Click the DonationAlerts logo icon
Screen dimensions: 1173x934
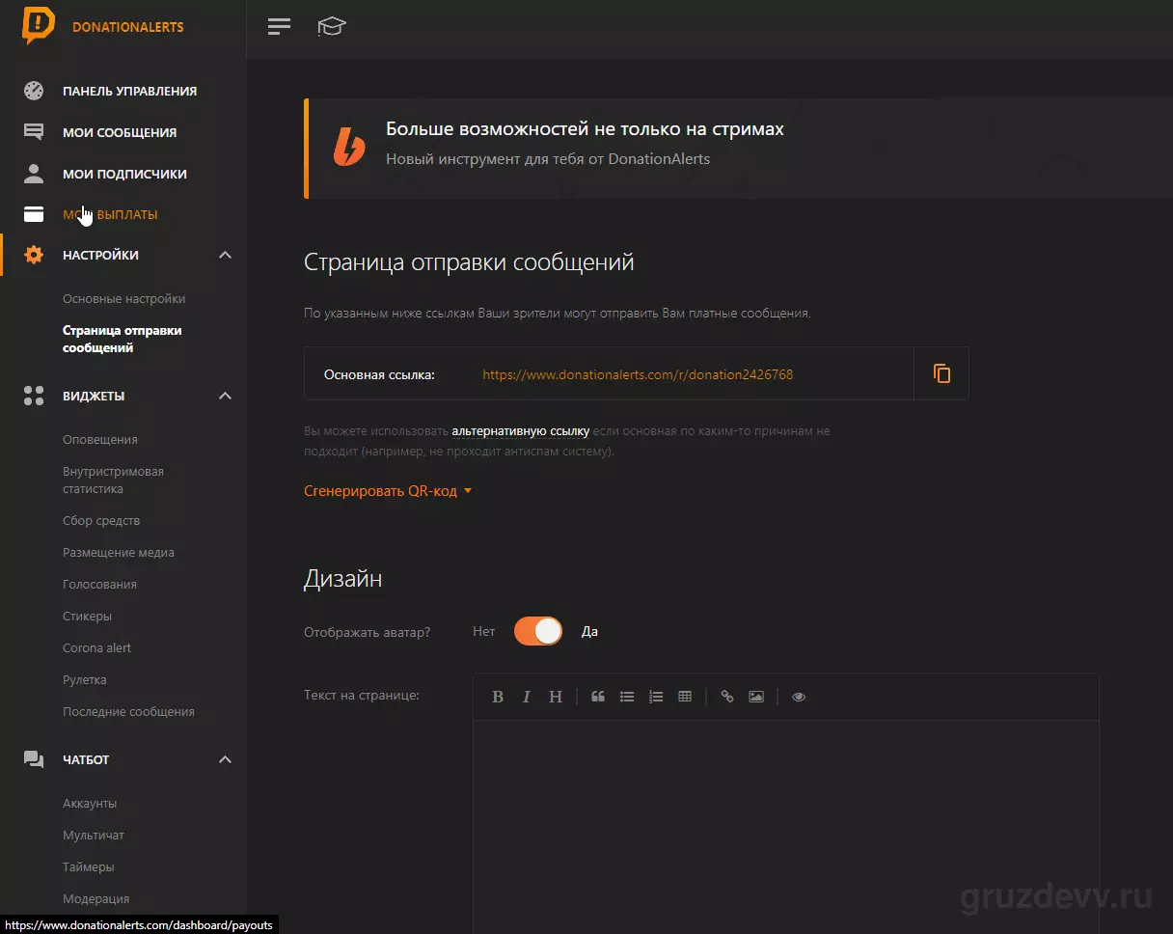point(39,26)
